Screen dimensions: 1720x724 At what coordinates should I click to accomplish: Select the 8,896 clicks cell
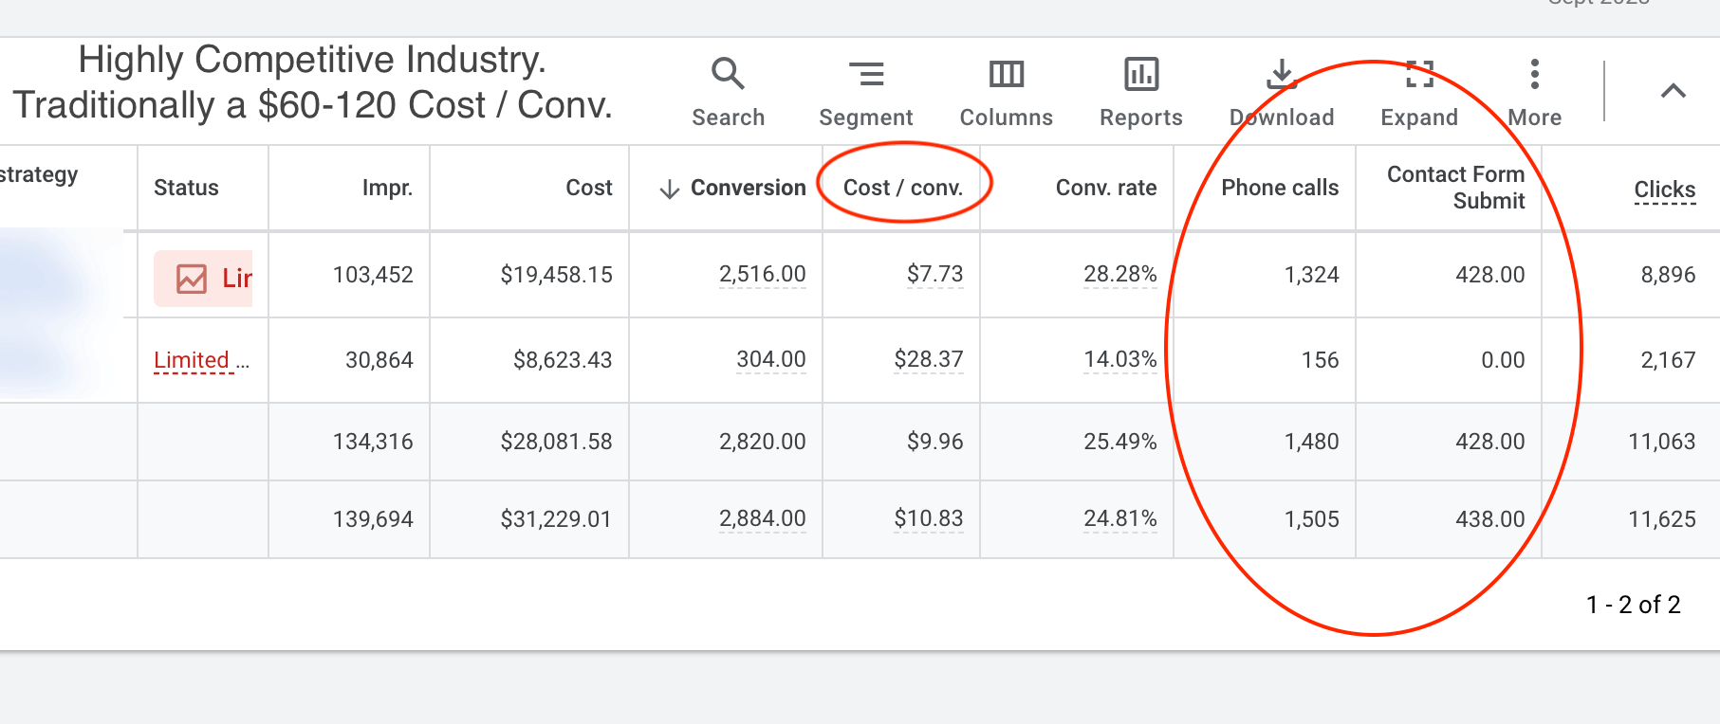tap(1668, 275)
